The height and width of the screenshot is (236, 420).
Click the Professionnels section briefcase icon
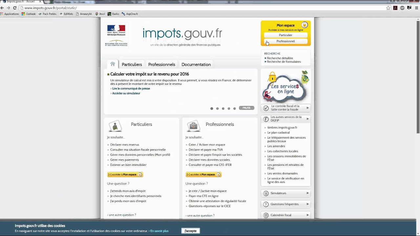(x=193, y=126)
